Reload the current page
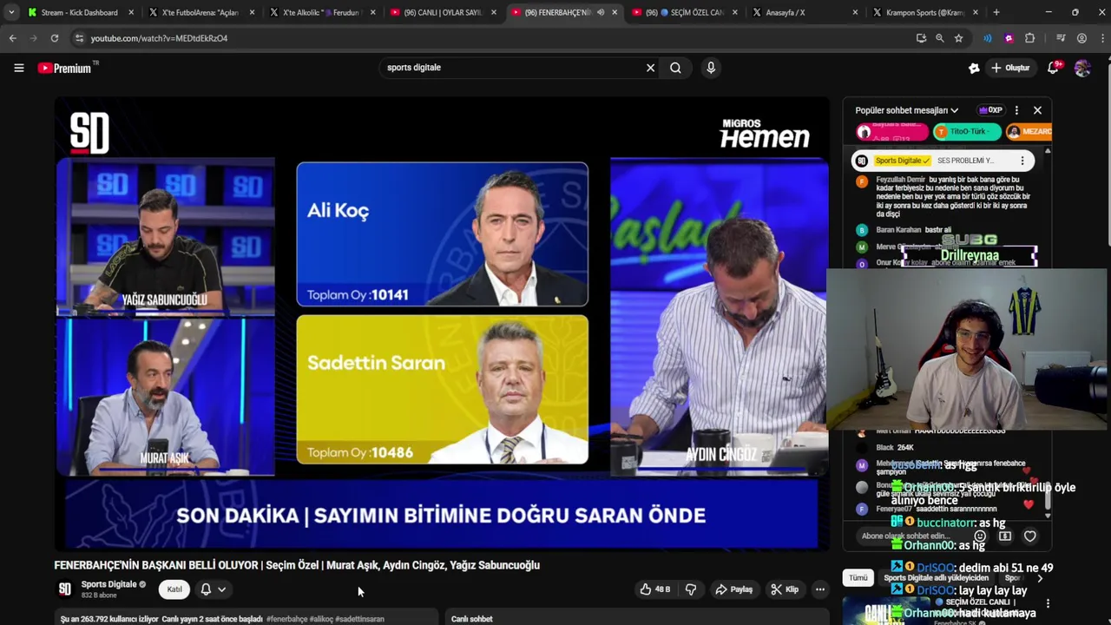This screenshot has height=625, width=1111. [54, 38]
